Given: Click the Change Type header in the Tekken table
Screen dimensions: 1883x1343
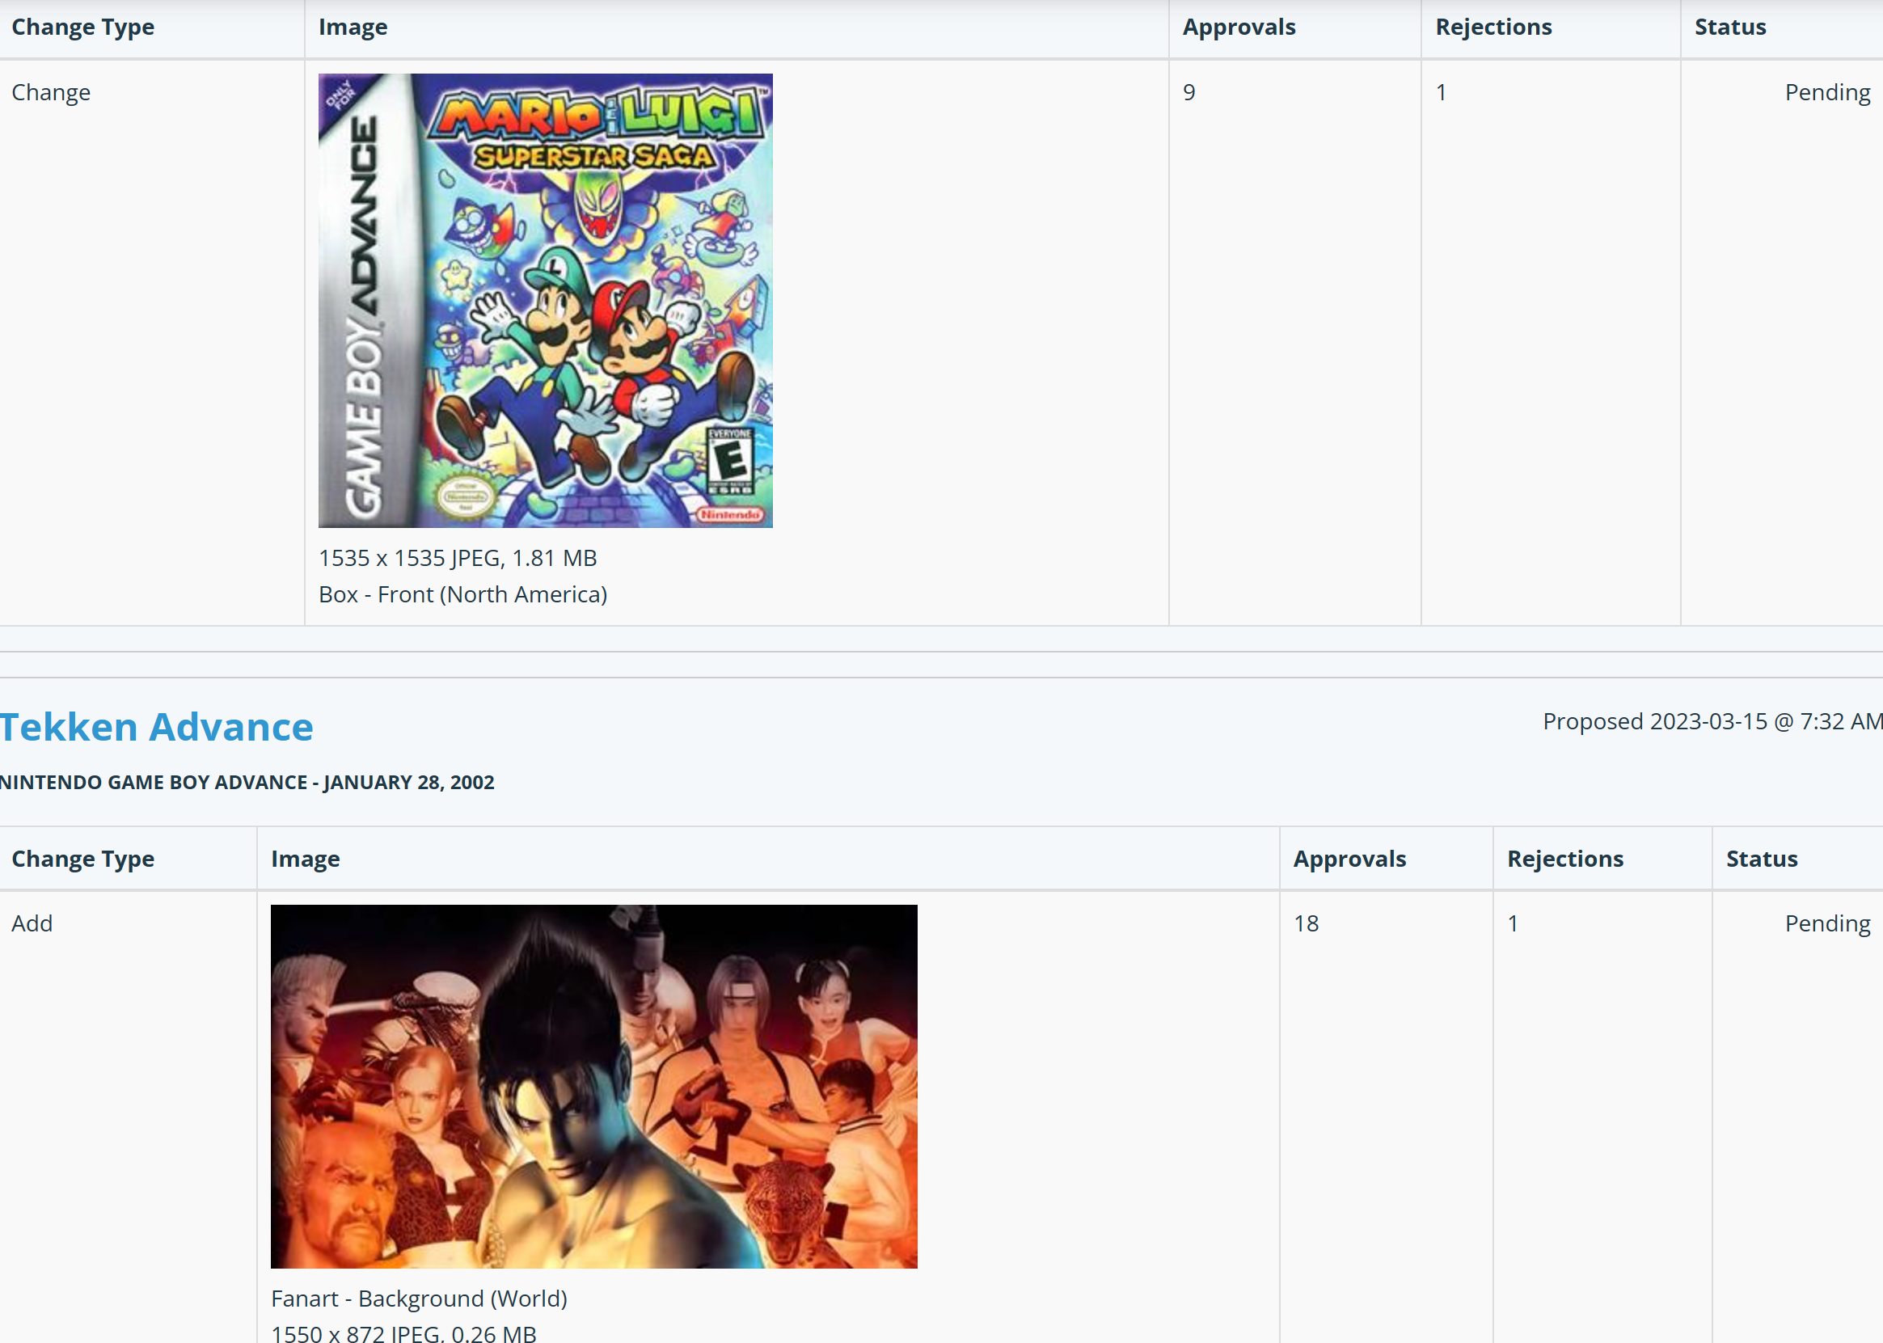Looking at the screenshot, I should coord(82,859).
